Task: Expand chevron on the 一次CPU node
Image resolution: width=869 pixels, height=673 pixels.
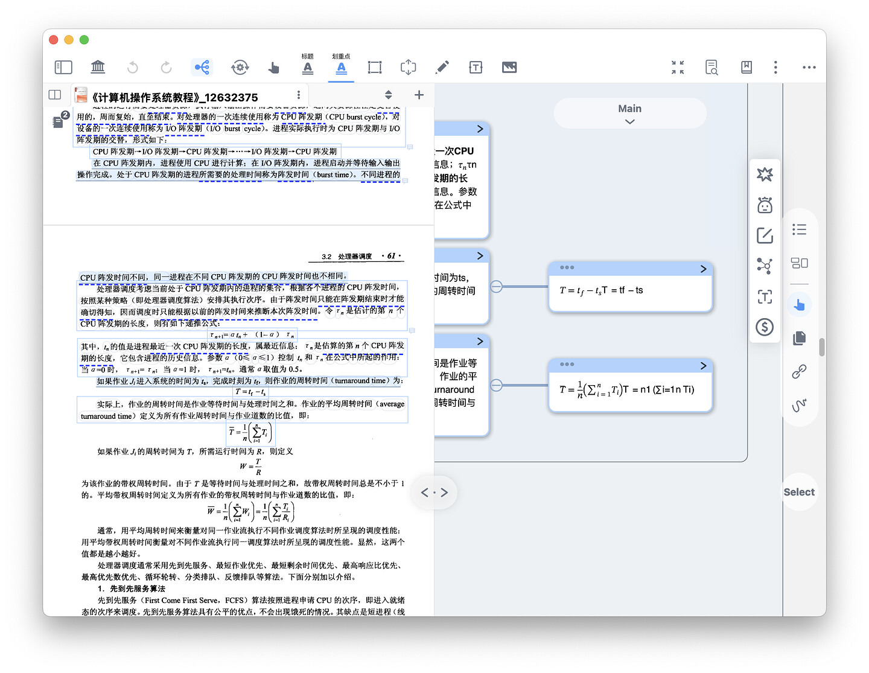Action: 480,129
